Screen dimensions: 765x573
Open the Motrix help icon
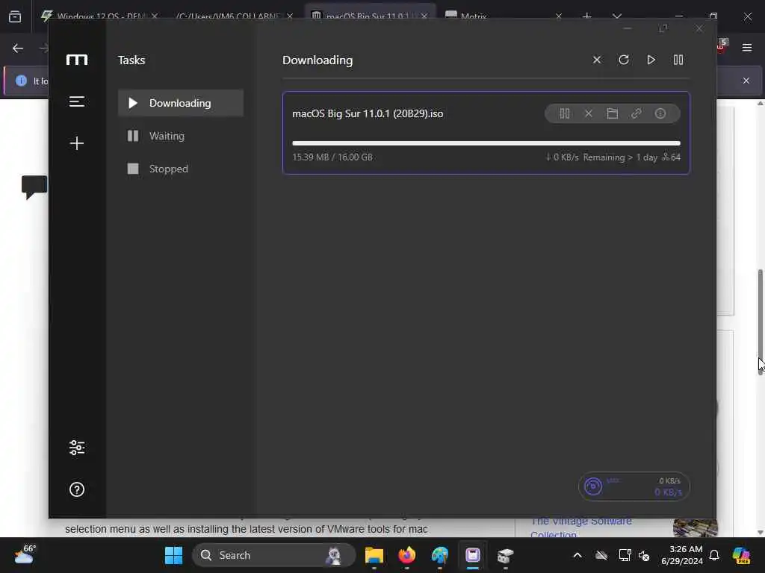click(77, 489)
